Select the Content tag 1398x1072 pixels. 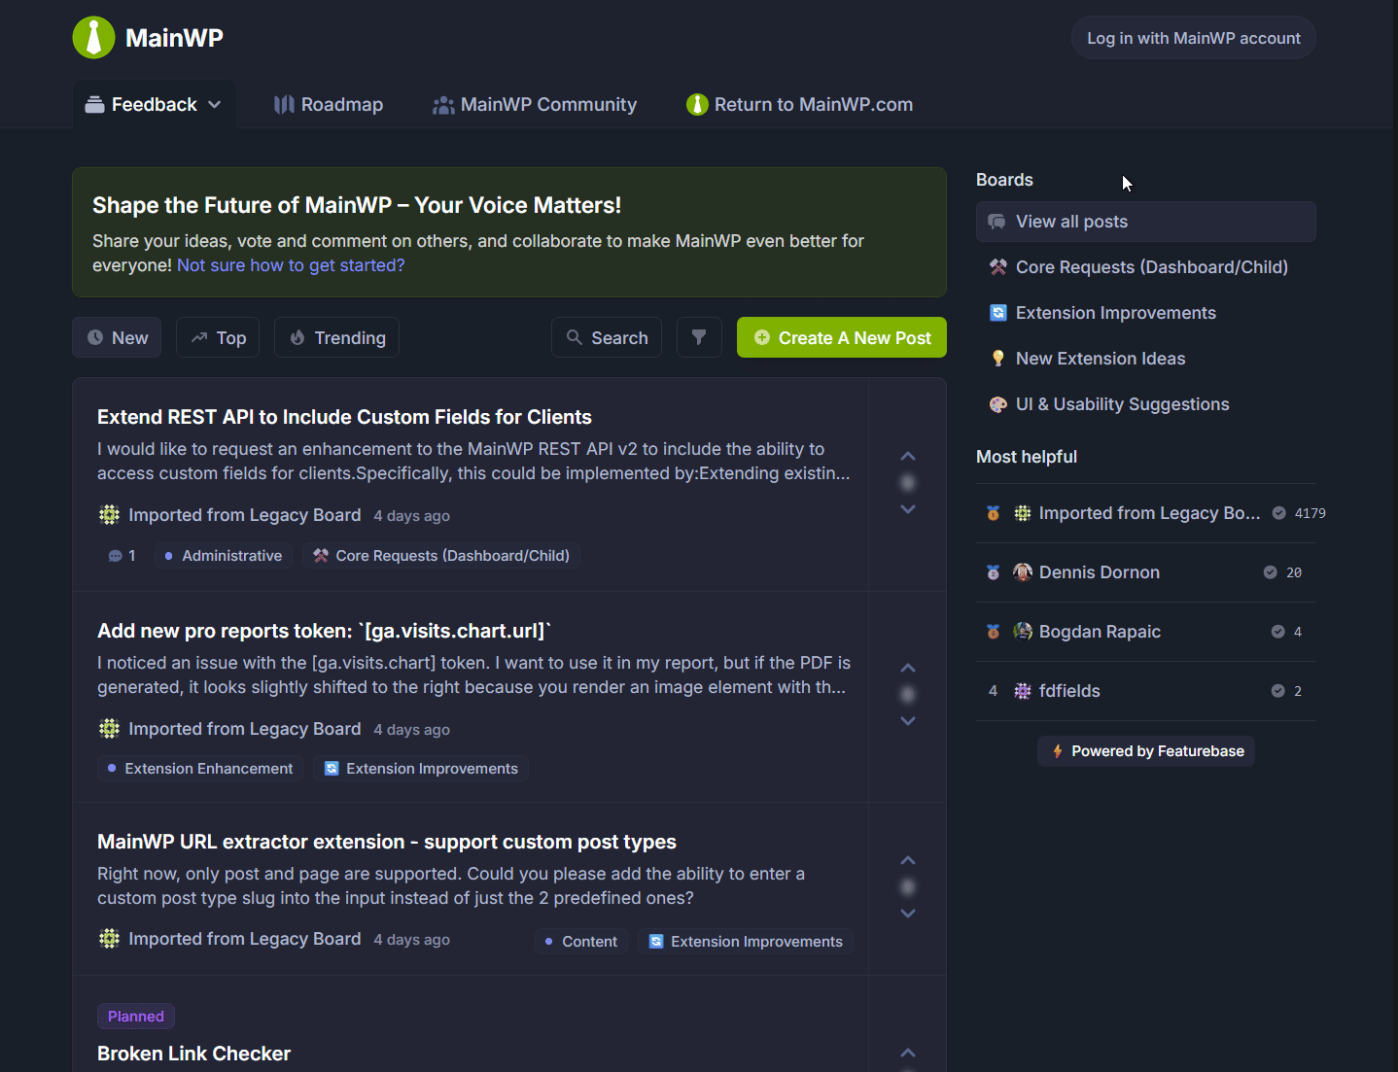[581, 942]
